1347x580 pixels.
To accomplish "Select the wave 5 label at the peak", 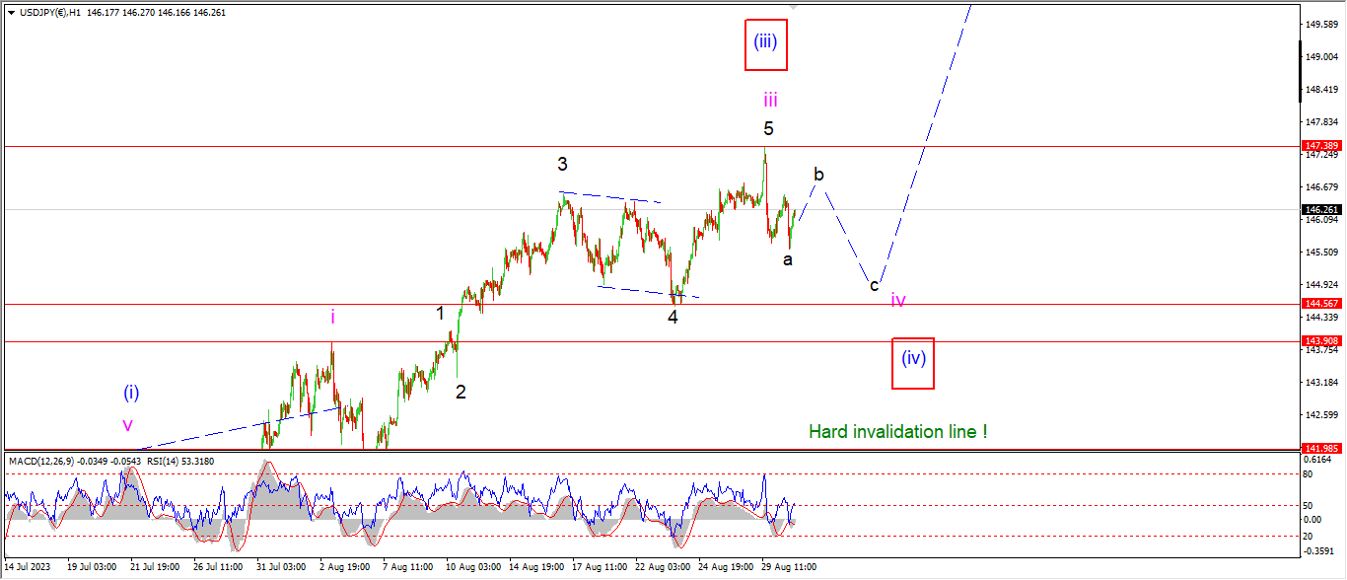I will click(x=768, y=128).
